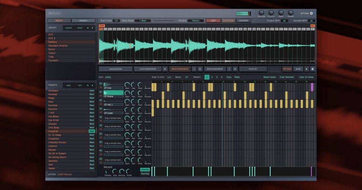Go to next preset with right arrow
This screenshot has width=362, height=190.
(92, 85)
